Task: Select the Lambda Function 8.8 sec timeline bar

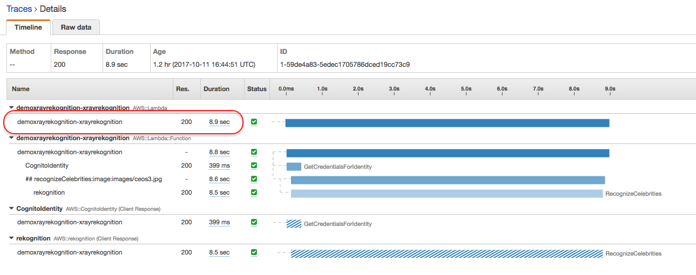Action: [x=448, y=153]
